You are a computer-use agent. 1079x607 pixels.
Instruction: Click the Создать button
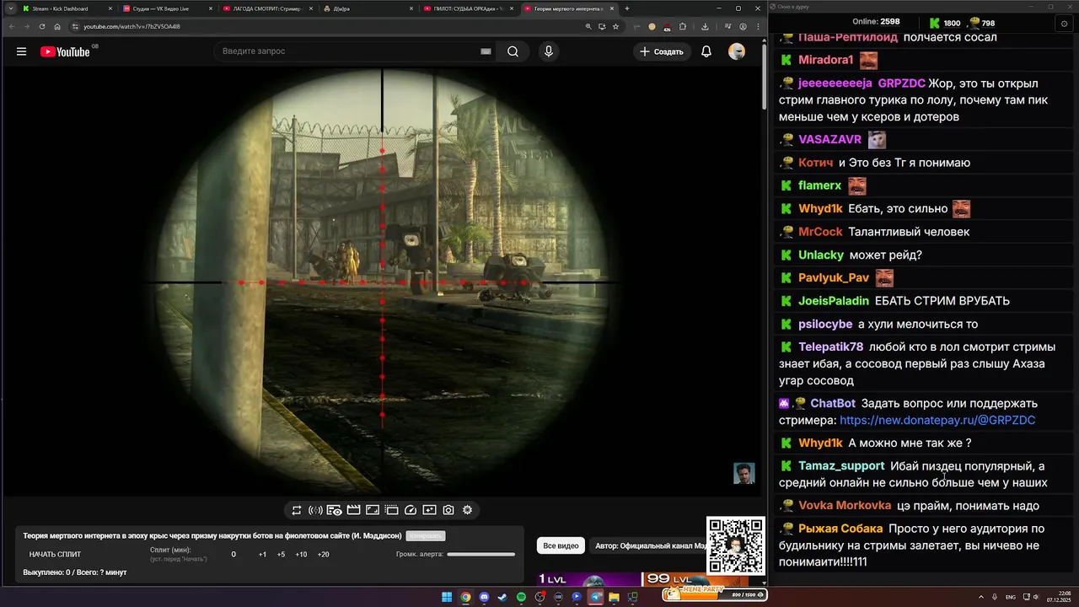click(661, 51)
